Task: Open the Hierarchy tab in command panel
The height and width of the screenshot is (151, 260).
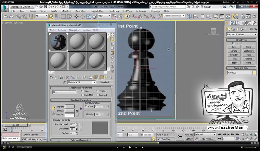Action: point(238,23)
